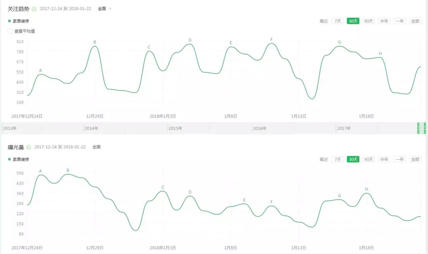The image size is (428, 254).
Task: Click green legend dot in 关注趋势 chart
Action: 9,21
